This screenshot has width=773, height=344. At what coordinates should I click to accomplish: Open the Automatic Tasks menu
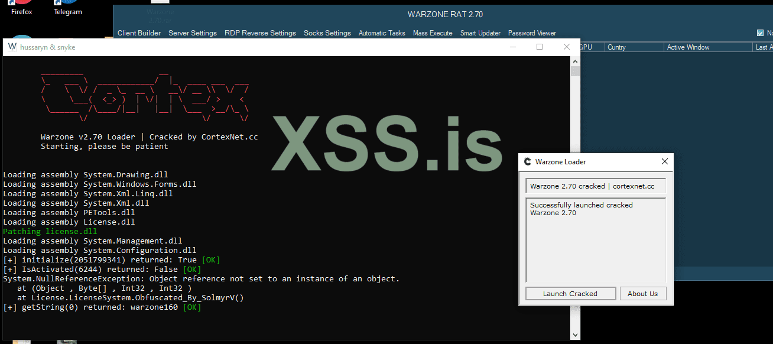[382, 33]
